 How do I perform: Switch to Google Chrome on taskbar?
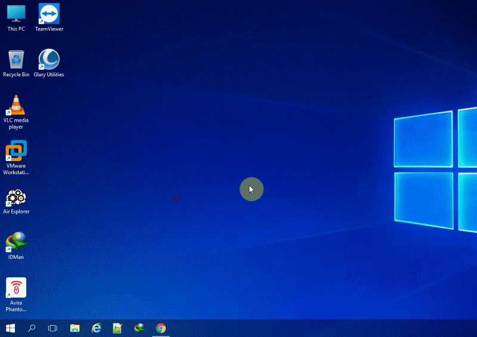point(161,328)
